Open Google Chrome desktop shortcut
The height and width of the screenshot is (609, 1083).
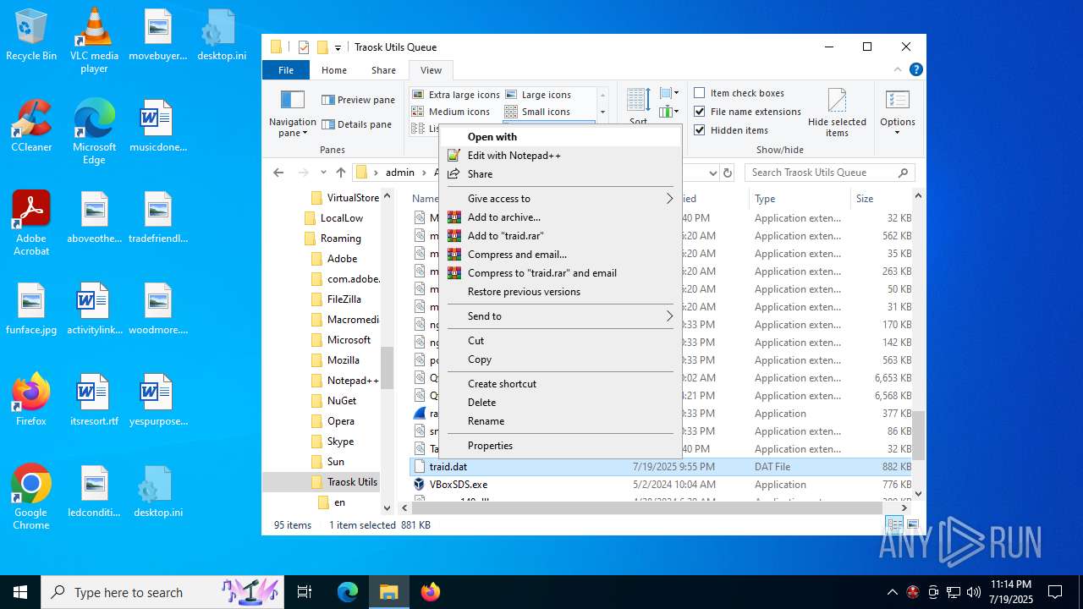31,497
